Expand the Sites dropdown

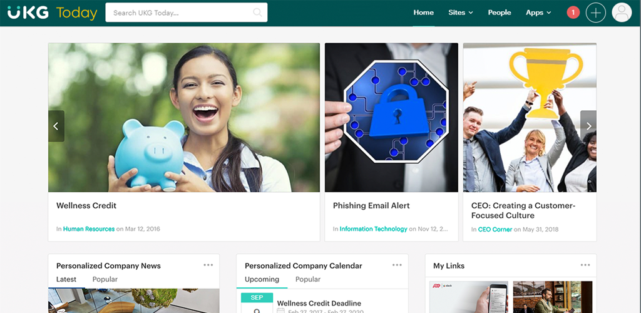pyautogui.click(x=461, y=13)
